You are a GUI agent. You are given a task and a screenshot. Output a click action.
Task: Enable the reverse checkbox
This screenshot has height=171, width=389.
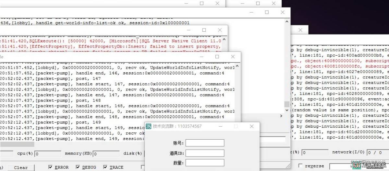click(300, 166)
